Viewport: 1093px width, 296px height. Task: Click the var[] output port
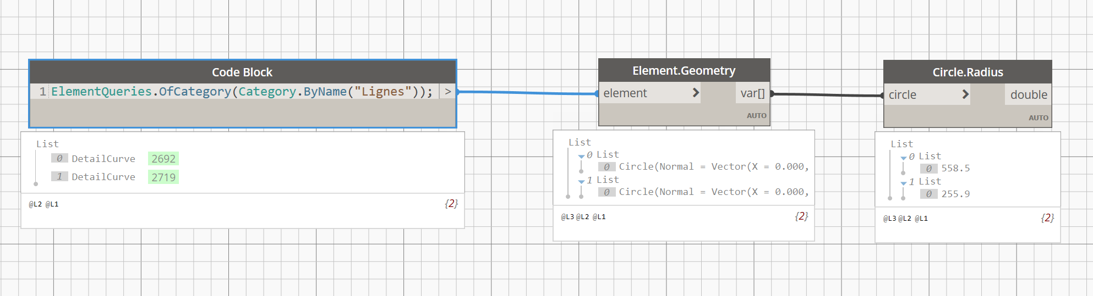(x=752, y=93)
